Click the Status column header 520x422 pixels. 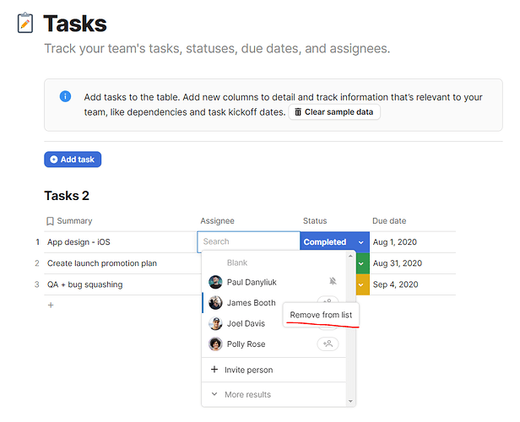(x=315, y=221)
